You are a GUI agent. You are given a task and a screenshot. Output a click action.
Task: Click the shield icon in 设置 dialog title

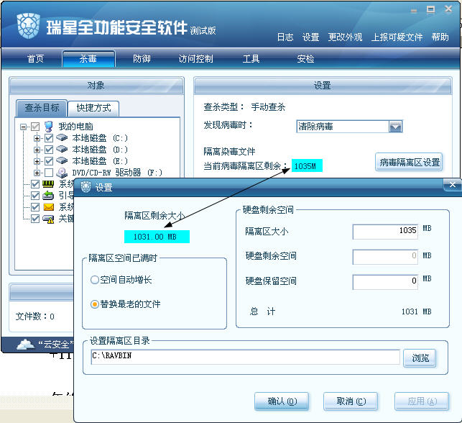point(86,187)
